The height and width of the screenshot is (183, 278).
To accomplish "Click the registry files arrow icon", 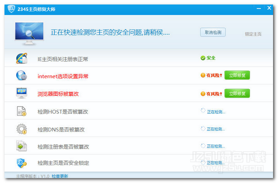I will [x=22, y=146].
